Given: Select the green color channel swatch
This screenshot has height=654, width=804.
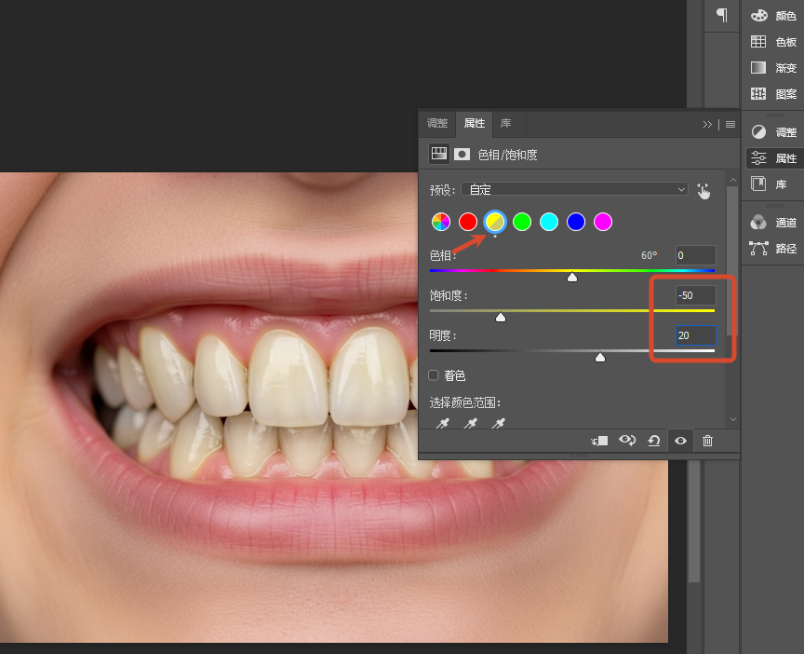Looking at the screenshot, I should tap(522, 222).
